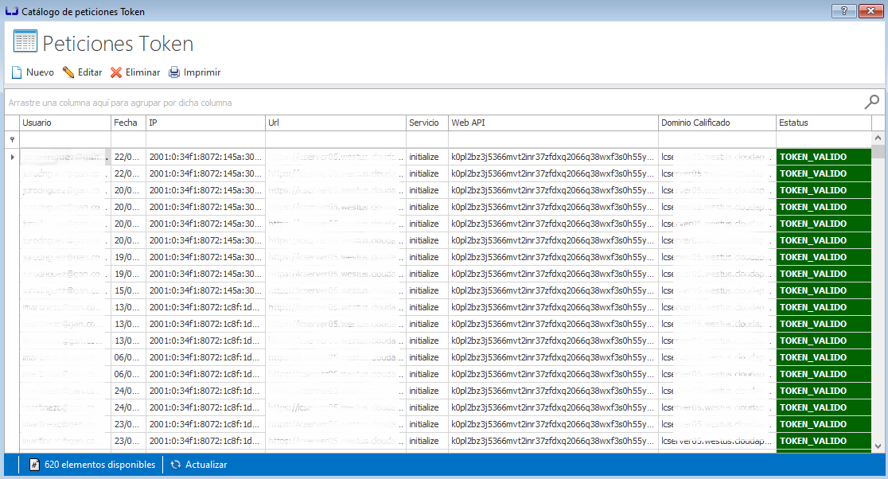Sort by the Fecha column header
888x479 pixels.
(129, 123)
